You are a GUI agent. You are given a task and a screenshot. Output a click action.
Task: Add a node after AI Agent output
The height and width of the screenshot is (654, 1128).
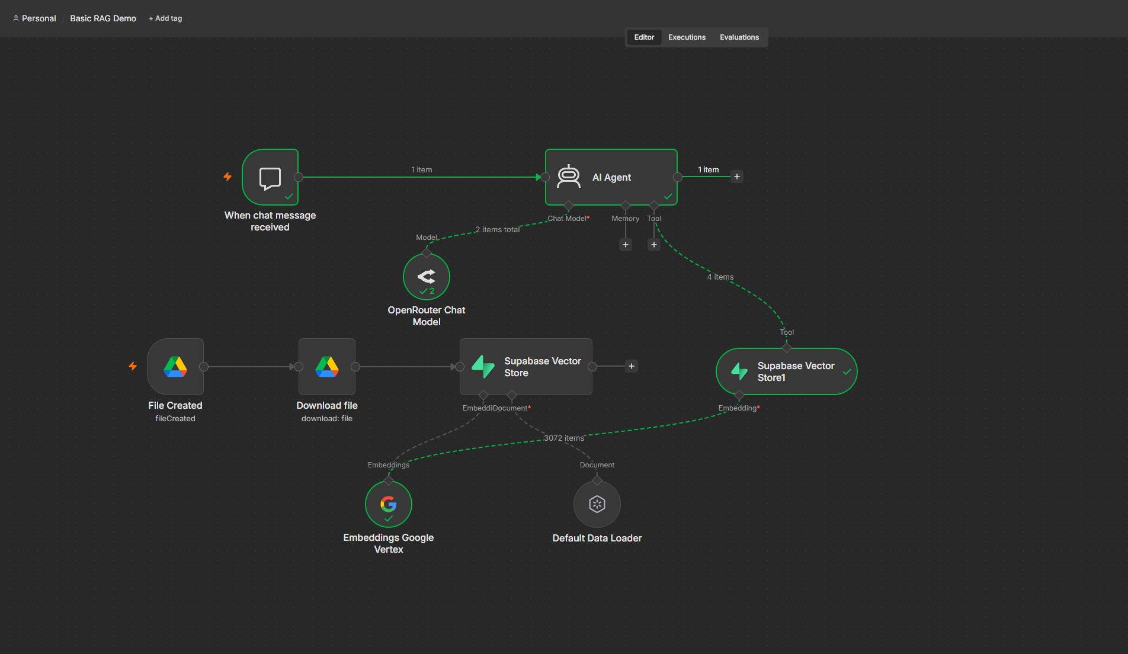click(x=737, y=177)
